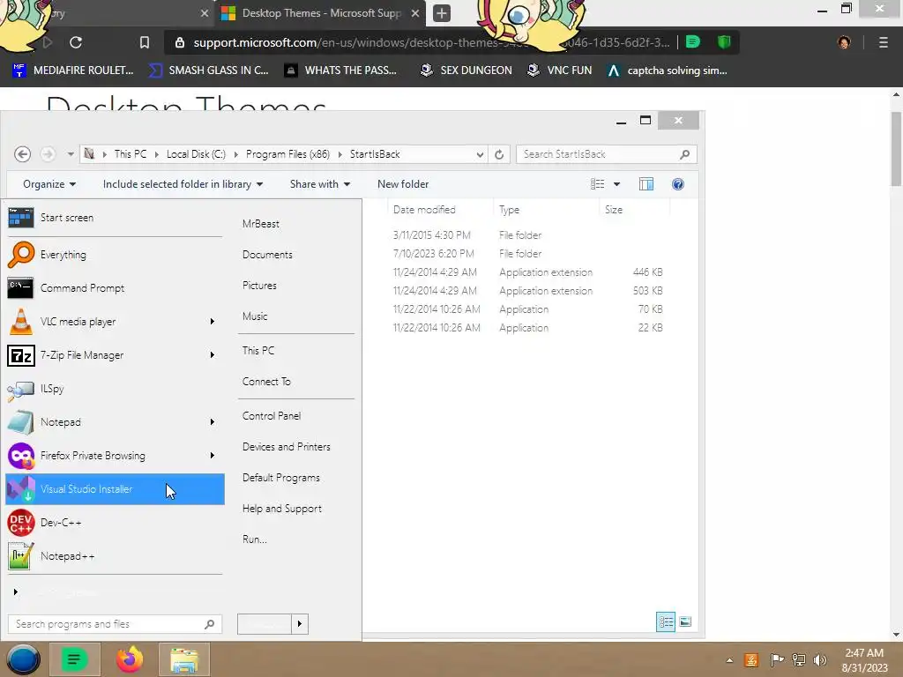This screenshot has width=903, height=677.
Task: Open view options dropdown arrow
Action: 616,184
